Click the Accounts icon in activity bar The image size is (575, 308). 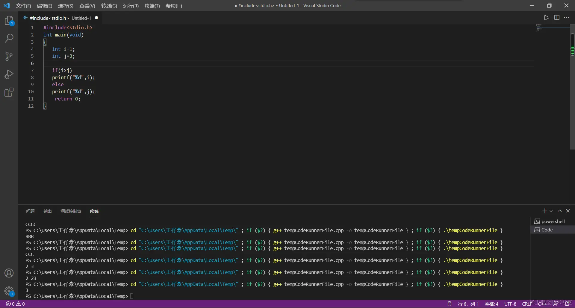(9, 273)
